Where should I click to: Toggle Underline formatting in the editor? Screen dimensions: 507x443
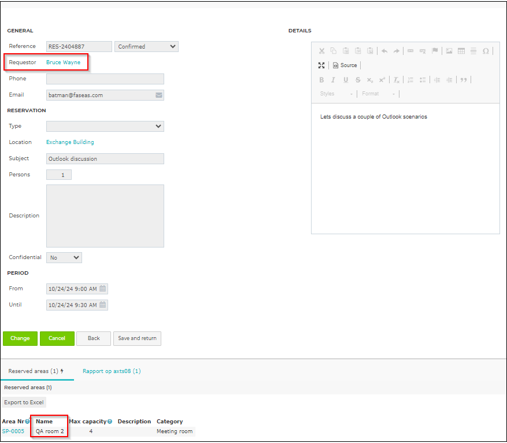[x=346, y=80]
